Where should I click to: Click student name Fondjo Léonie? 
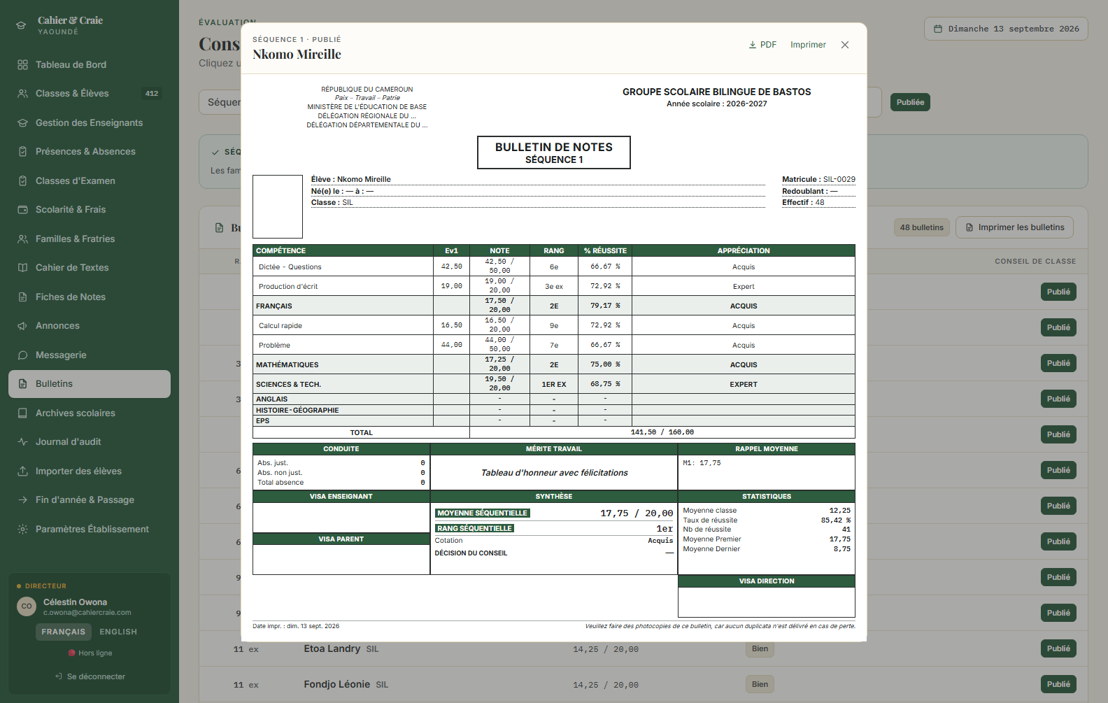click(x=337, y=684)
